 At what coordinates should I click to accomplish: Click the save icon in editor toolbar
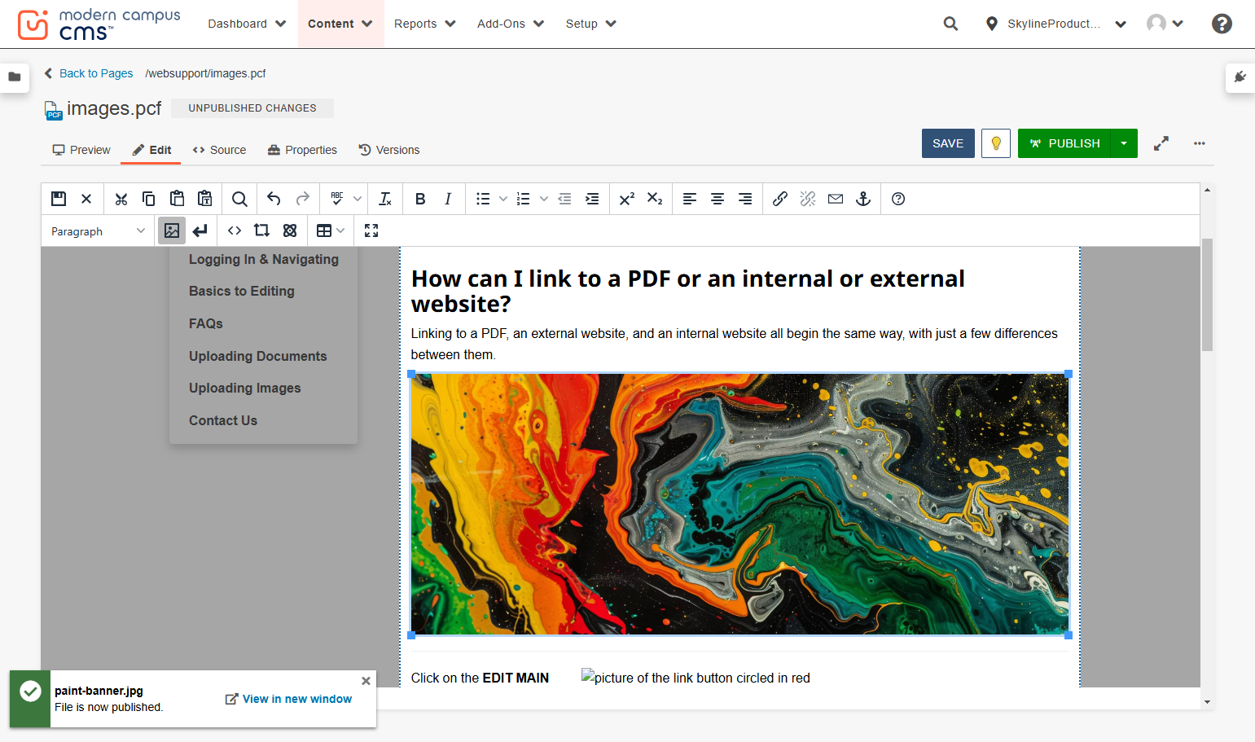[59, 199]
